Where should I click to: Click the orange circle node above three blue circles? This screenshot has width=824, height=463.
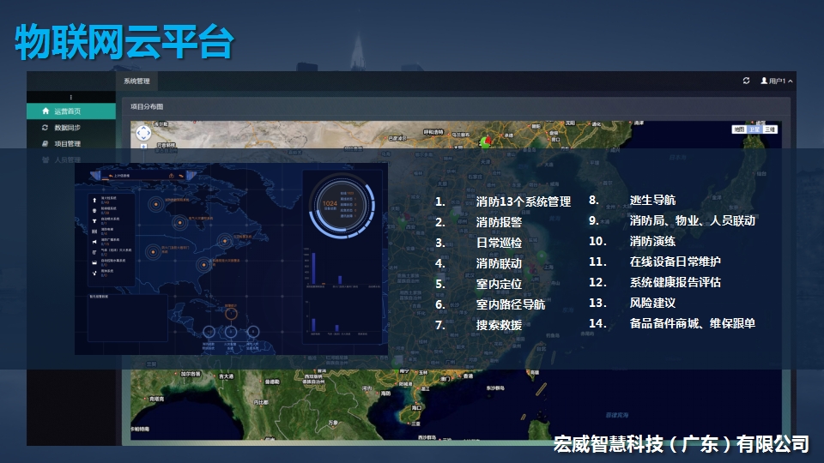[x=231, y=314]
